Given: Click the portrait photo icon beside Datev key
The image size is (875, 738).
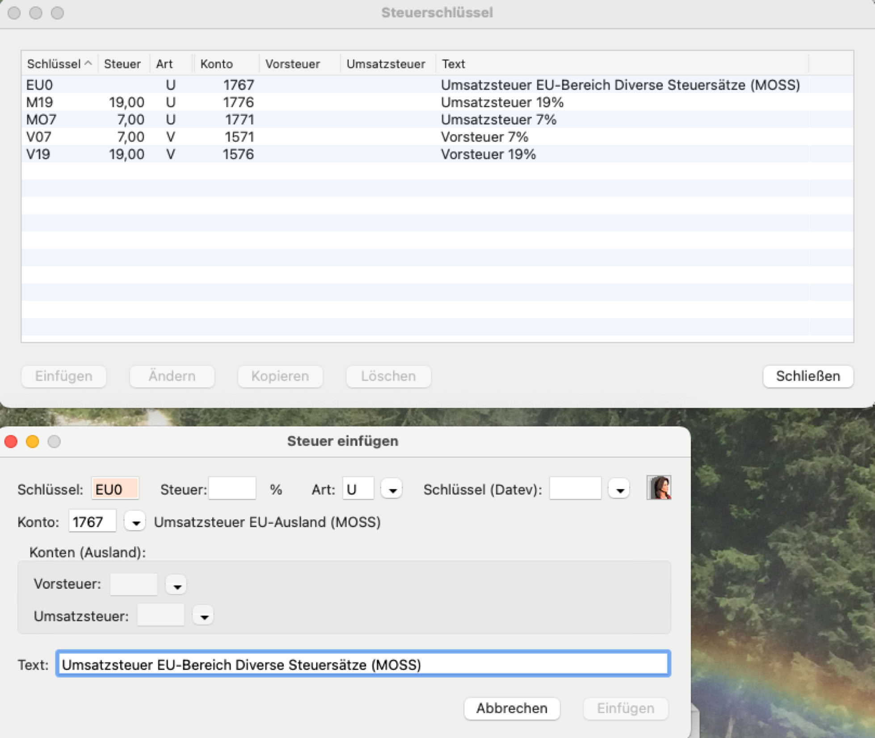Looking at the screenshot, I should pyautogui.click(x=659, y=487).
